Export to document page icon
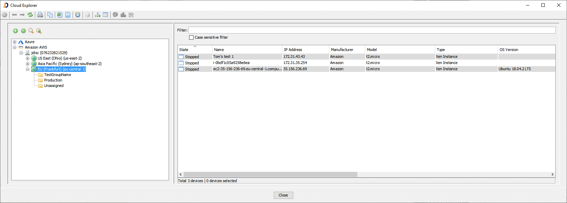This screenshot has height=203, width=567. click(68, 15)
